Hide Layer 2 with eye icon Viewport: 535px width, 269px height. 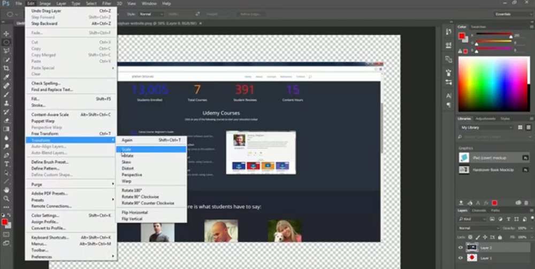click(x=460, y=247)
